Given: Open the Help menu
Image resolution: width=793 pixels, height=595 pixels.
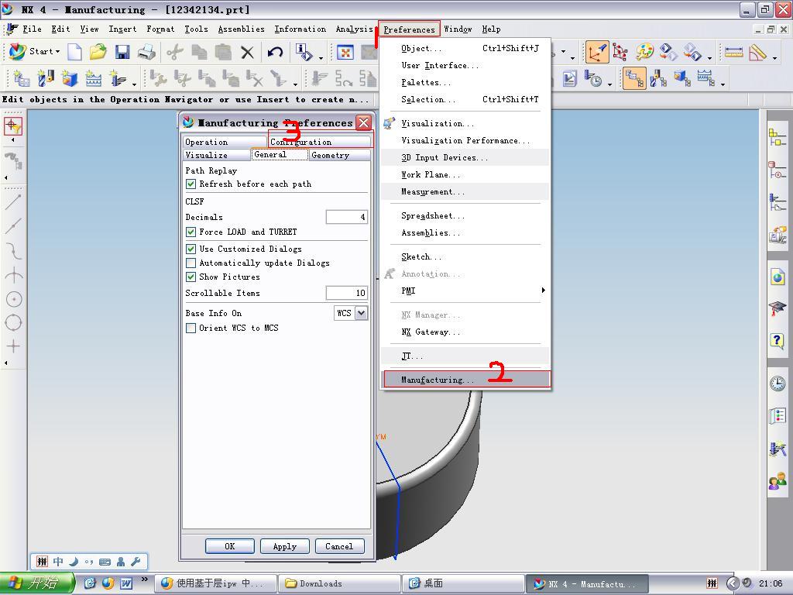Looking at the screenshot, I should (491, 29).
